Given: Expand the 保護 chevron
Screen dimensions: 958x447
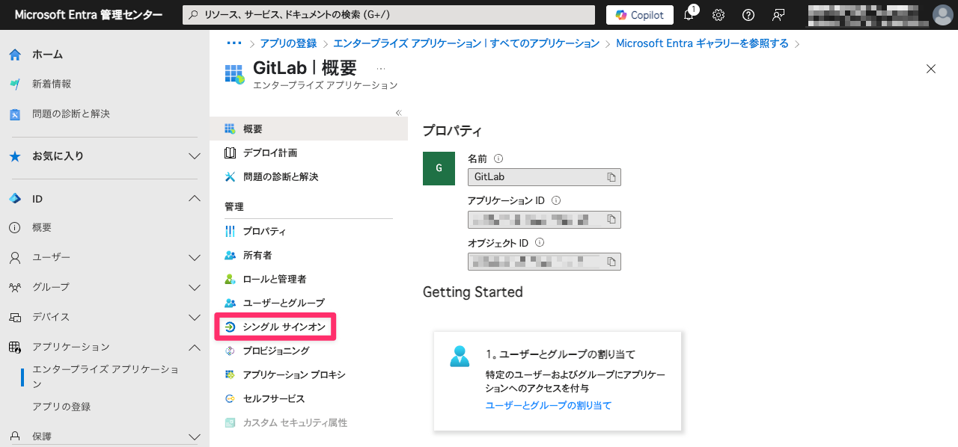Looking at the screenshot, I should 195,437.
